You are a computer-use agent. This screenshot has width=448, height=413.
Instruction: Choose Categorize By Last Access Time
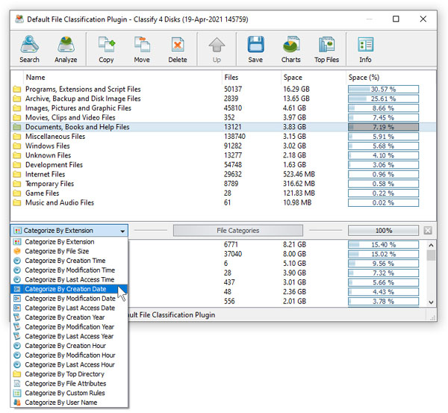(69, 279)
